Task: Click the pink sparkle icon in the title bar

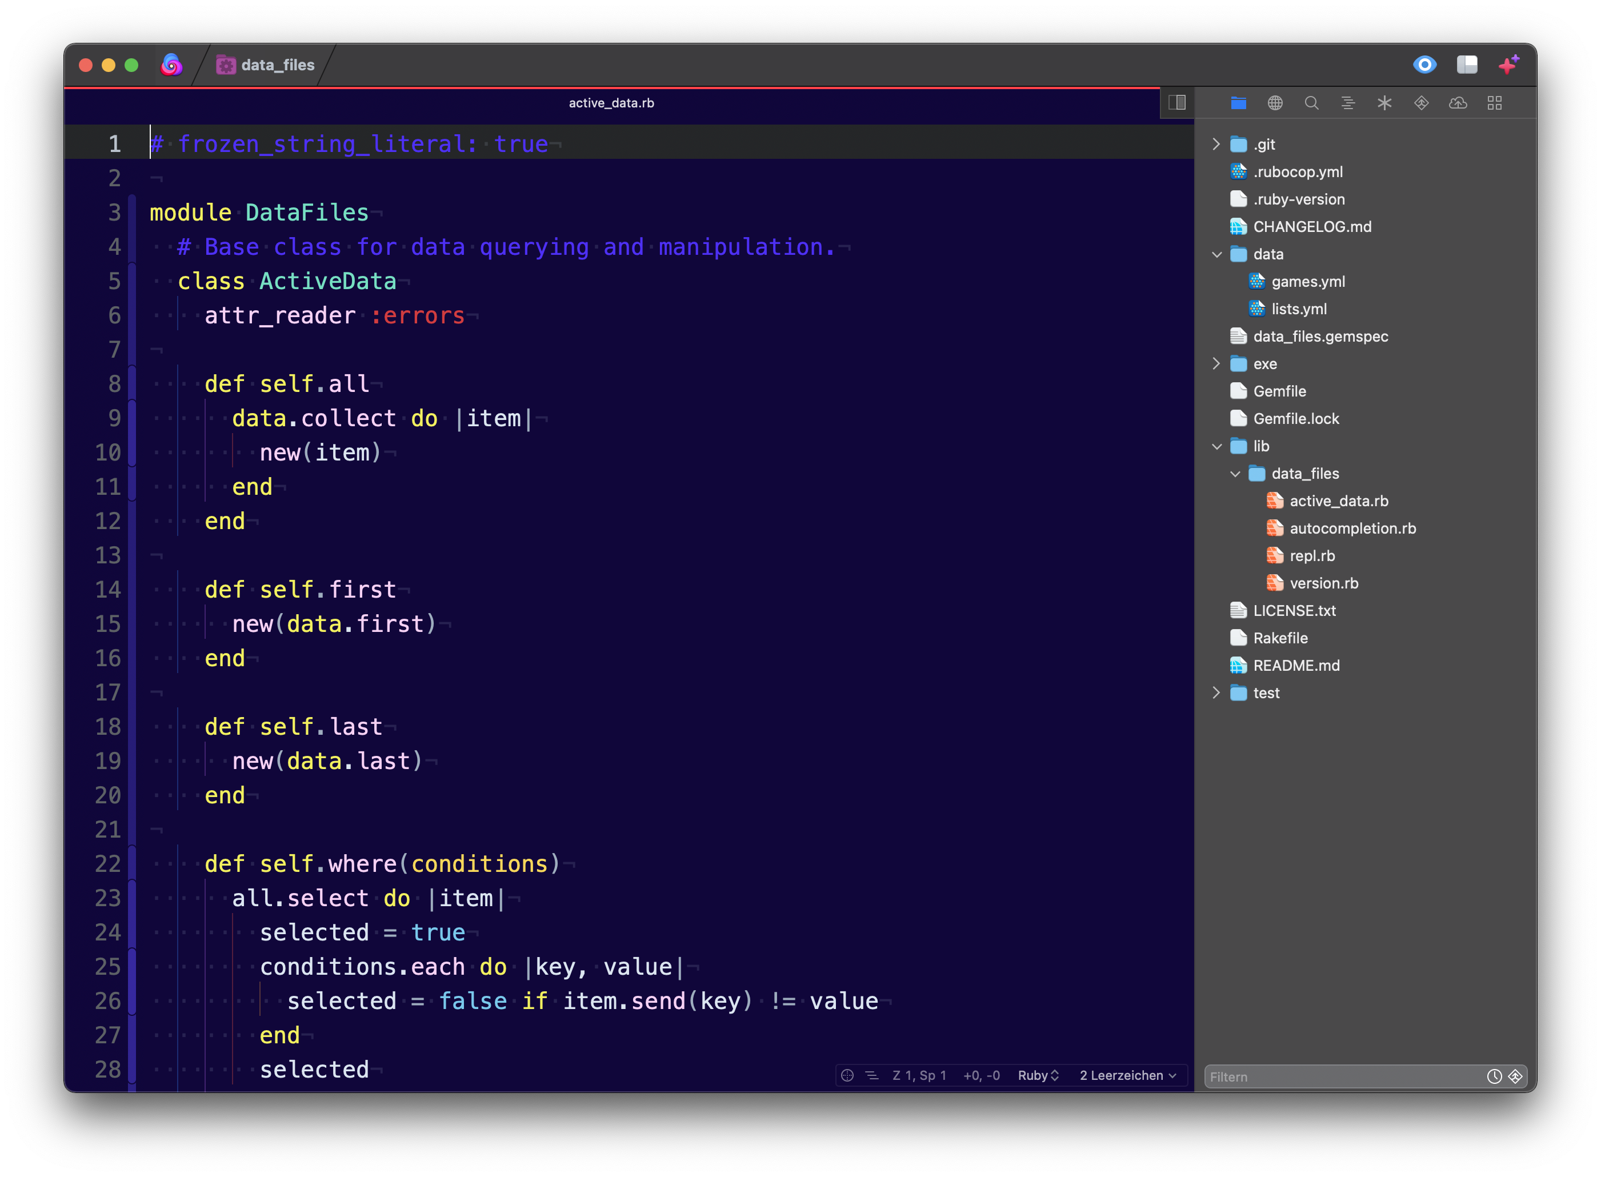Action: pyautogui.click(x=1508, y=65)
